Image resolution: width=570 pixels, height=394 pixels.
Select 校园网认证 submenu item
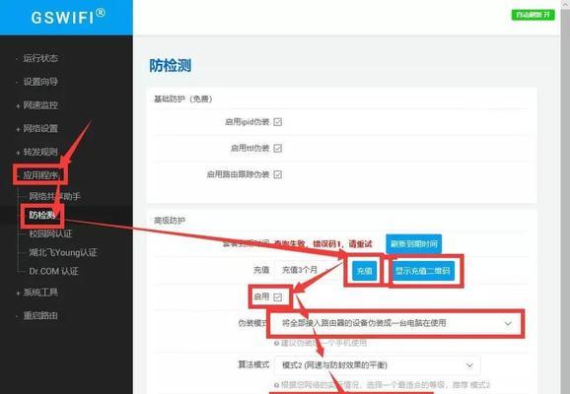point(50,233)
